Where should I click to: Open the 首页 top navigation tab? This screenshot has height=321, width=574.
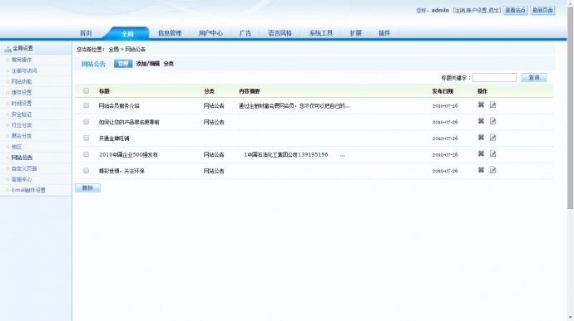(x=86, y=33)
